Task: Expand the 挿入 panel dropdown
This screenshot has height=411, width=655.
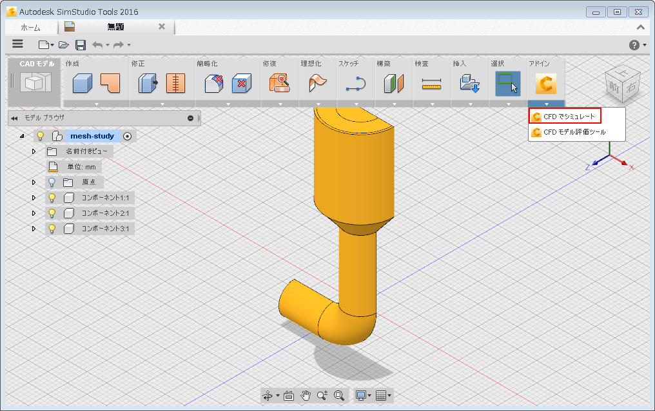Action: 471,104
